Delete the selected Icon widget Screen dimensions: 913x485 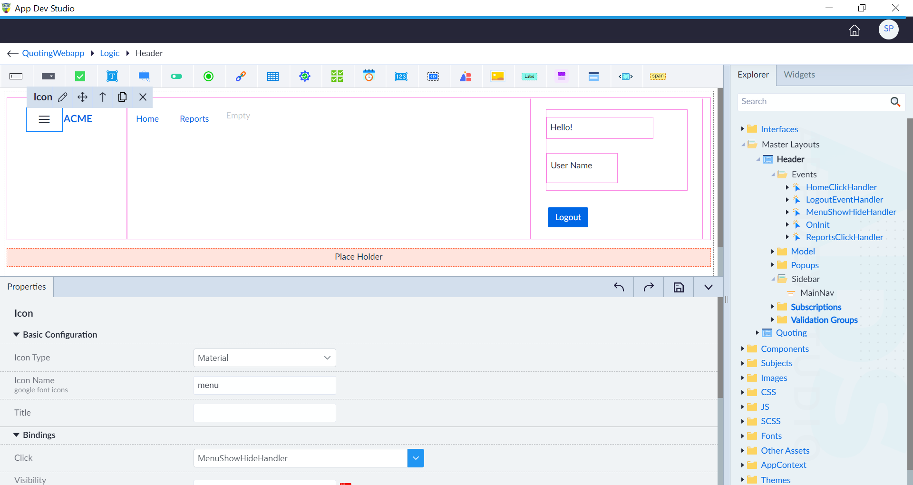(143, 97)
